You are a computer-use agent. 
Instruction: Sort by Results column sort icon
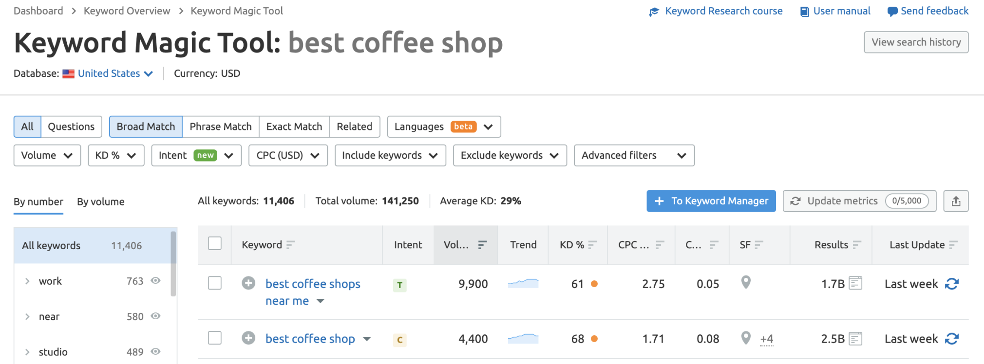pyautogui.click(x=857, y=245)
